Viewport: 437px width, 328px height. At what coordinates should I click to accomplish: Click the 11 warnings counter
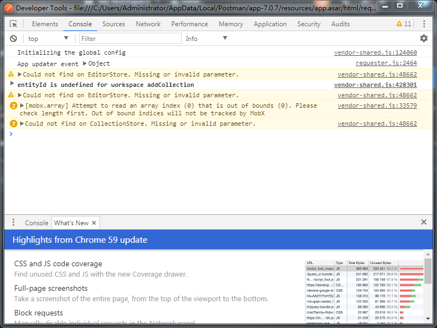click(404, 24)
